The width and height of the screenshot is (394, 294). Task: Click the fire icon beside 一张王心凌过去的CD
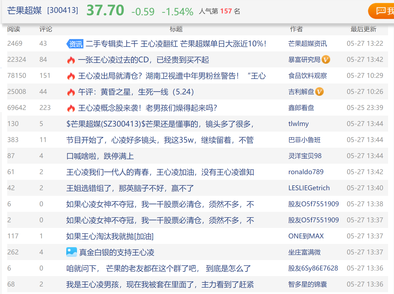pyautogui.click(x=71, y=60)
